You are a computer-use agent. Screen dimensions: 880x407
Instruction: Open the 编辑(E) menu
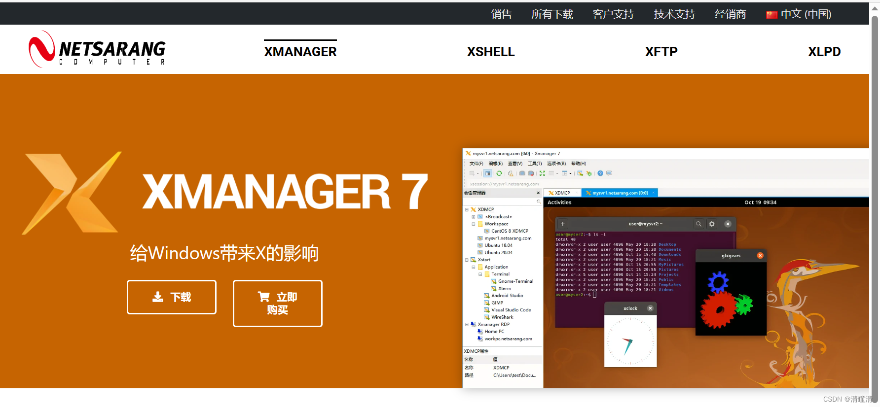pos(496,164)
